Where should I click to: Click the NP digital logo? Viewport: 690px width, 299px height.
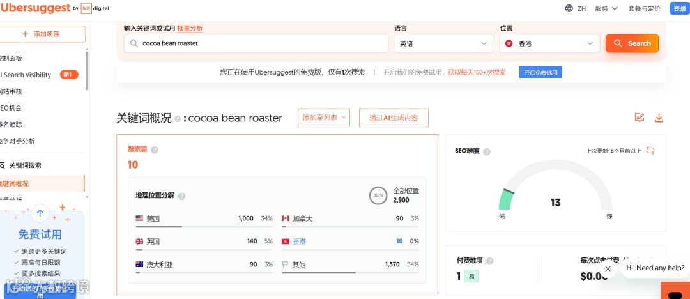[x=95, y=8]
